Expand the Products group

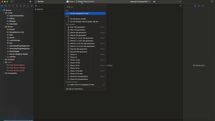pos(4,59)
